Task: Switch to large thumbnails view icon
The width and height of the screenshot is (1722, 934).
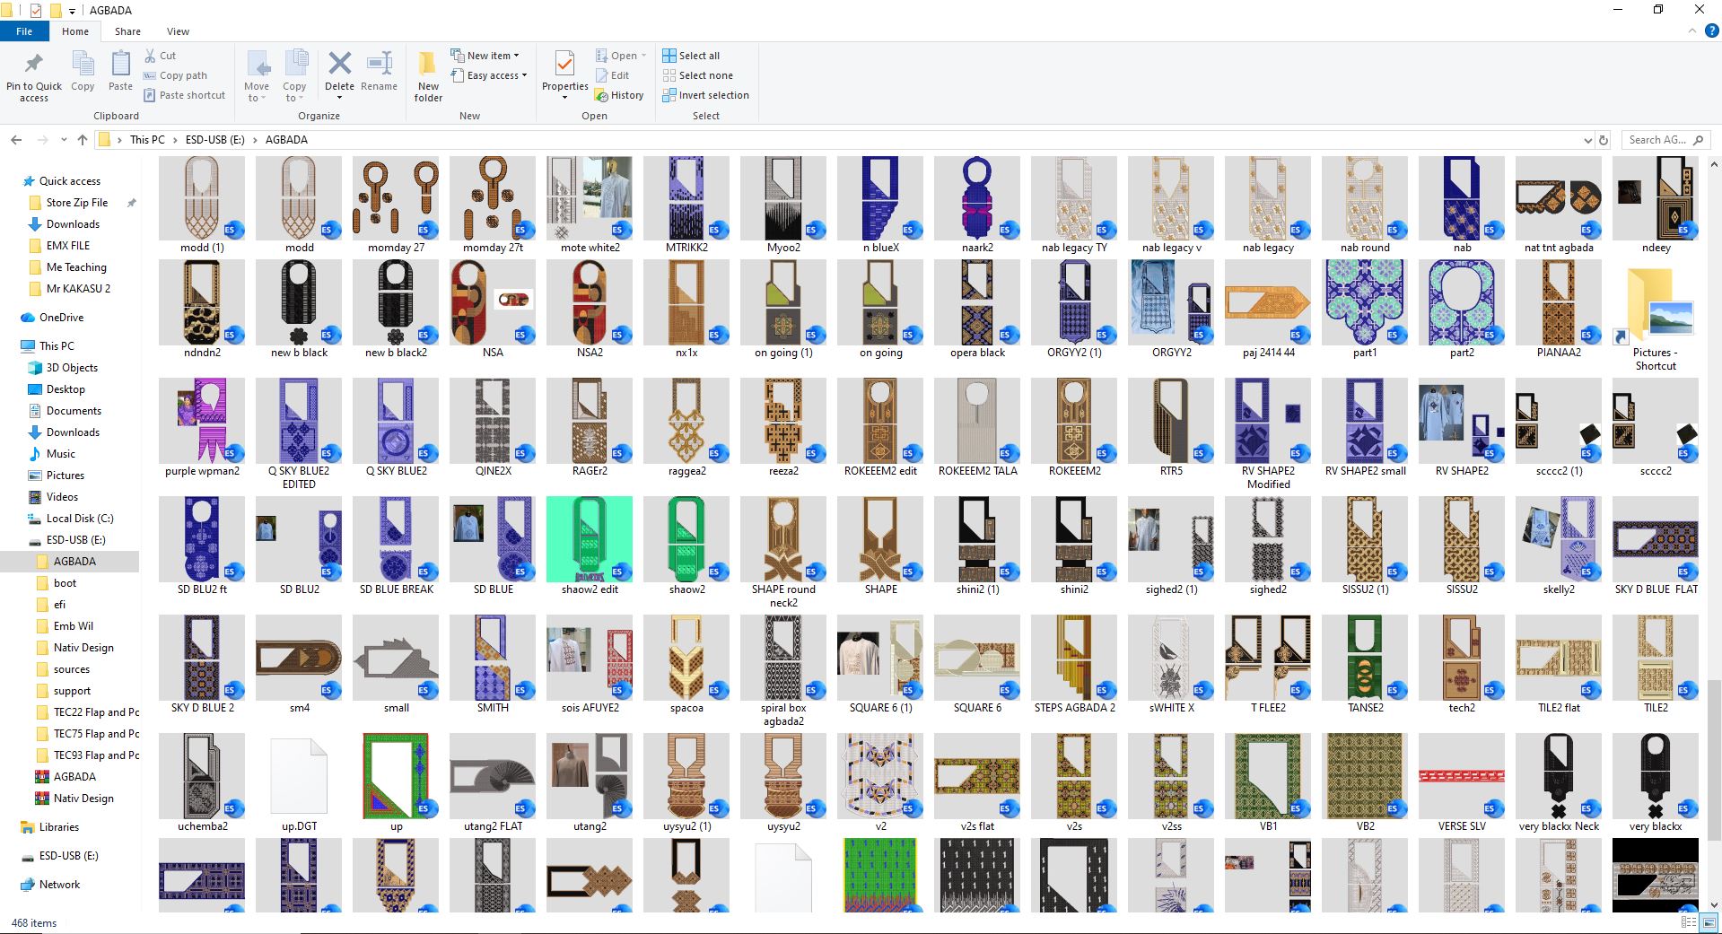Action: (x=1708, y=922)
